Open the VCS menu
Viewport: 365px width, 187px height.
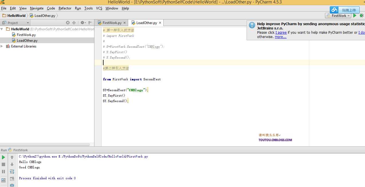click(x=99, y=8)
